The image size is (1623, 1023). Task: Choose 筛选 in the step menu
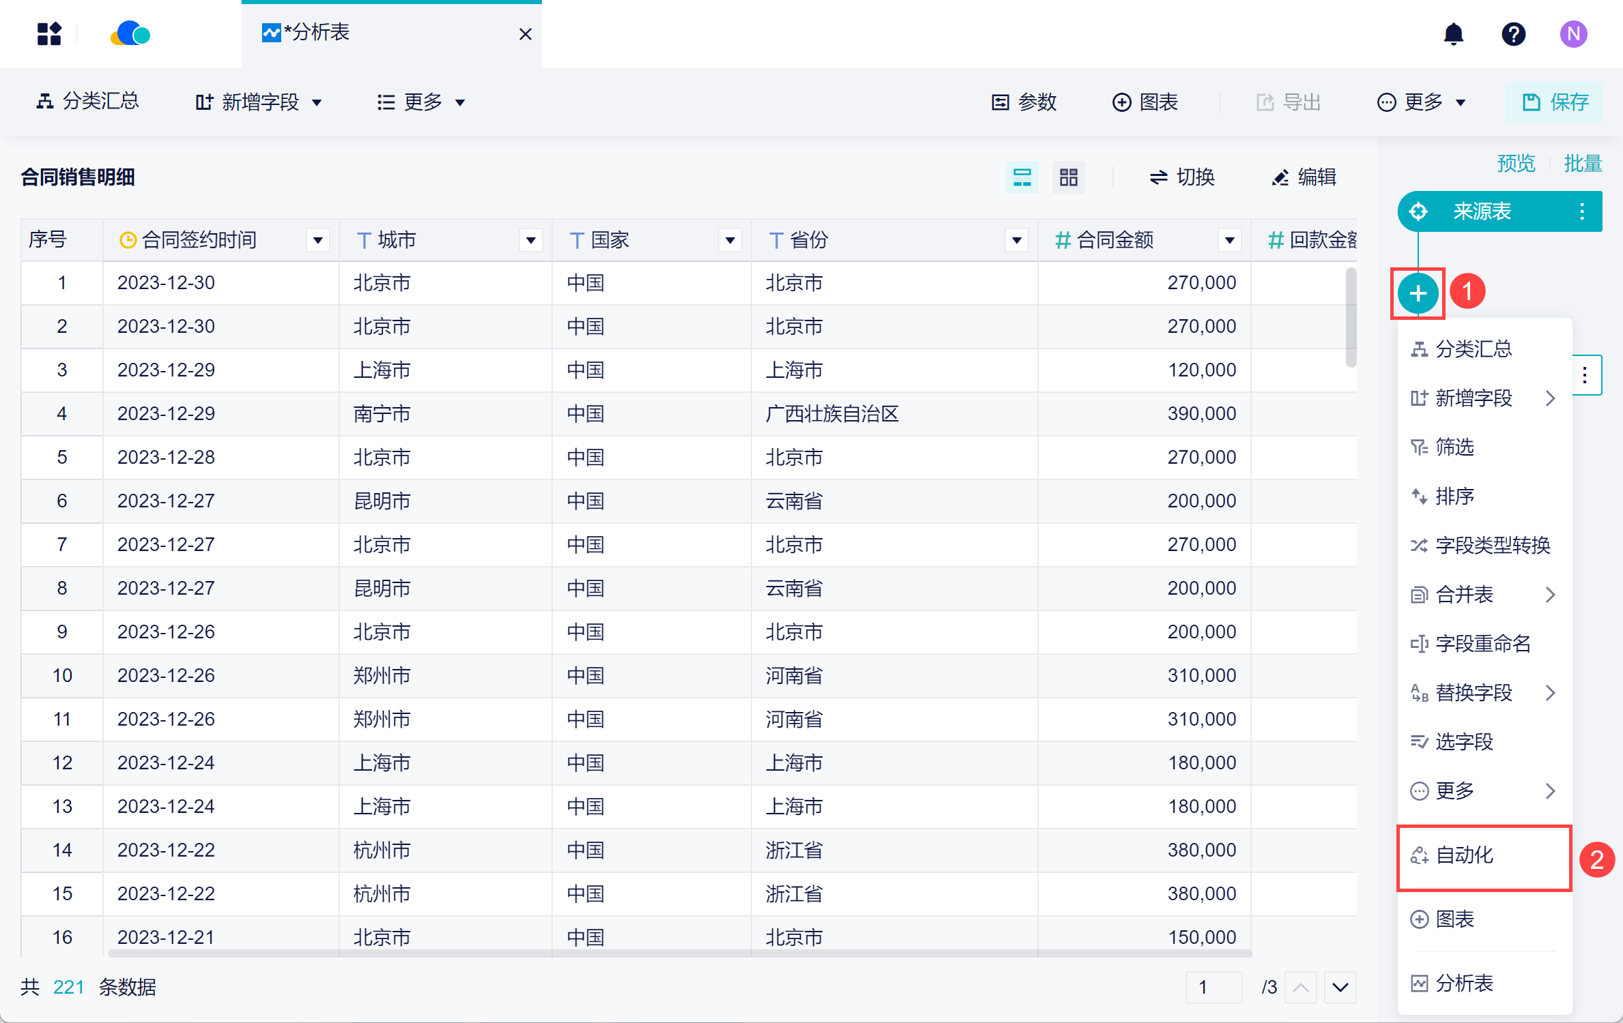coord(1454,447)
